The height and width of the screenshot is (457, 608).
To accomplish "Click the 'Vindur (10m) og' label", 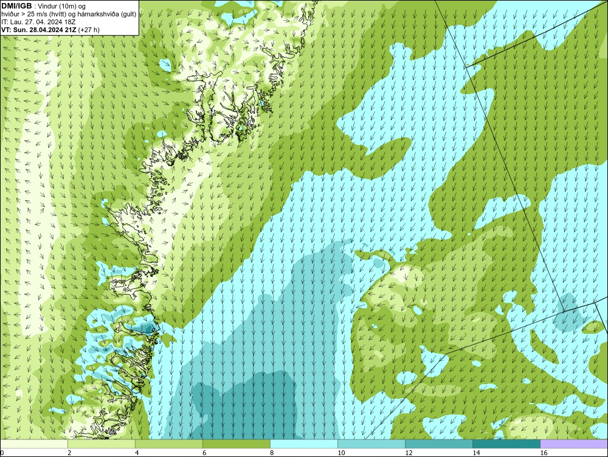I will [62, 6].
